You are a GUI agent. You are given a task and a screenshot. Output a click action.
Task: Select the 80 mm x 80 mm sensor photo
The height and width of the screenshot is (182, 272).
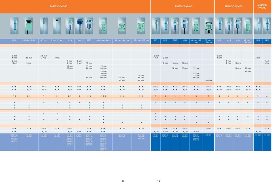pos(209,26)
